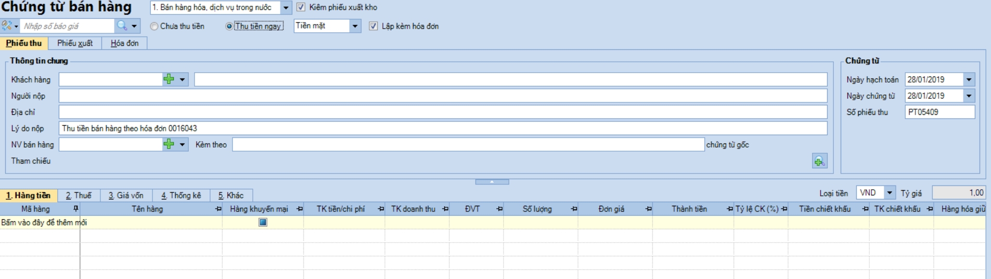Click the quote tool icon beside search box
The image size is (991, 279).
[7, 25]
